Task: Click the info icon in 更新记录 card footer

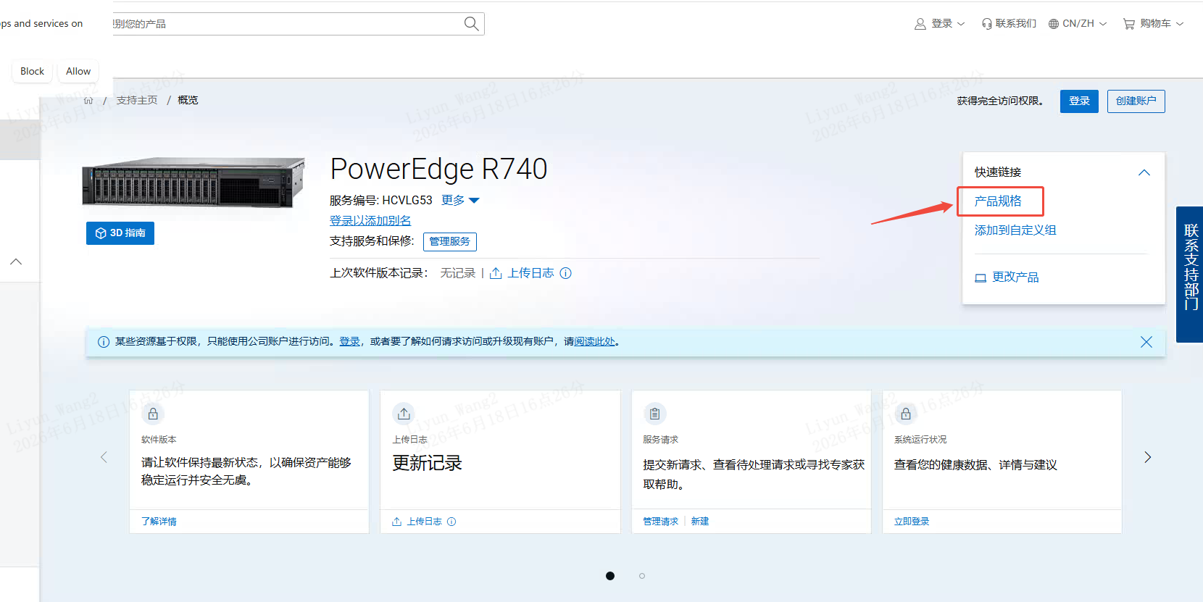Action: click(451, 522)
